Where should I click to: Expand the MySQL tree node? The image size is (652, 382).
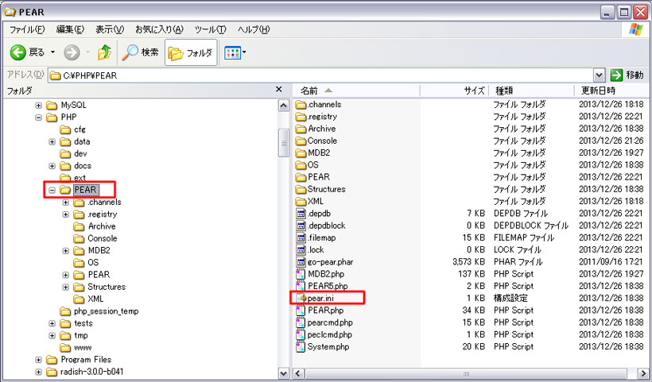[38, 106]
